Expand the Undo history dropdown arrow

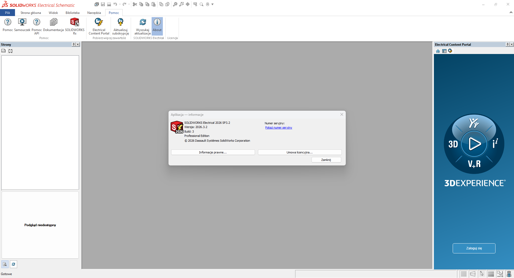(120, 4)
